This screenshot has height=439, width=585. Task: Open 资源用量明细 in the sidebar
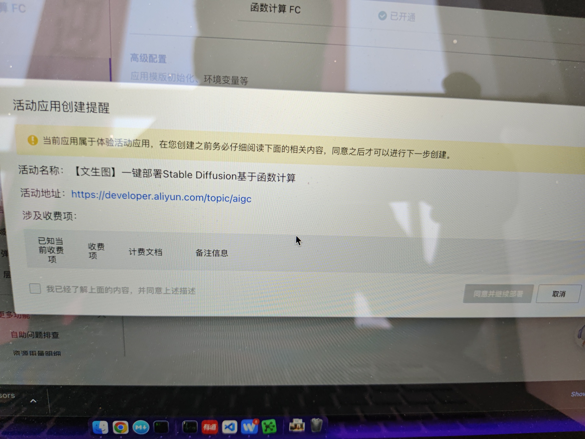(x=37, y=354)
